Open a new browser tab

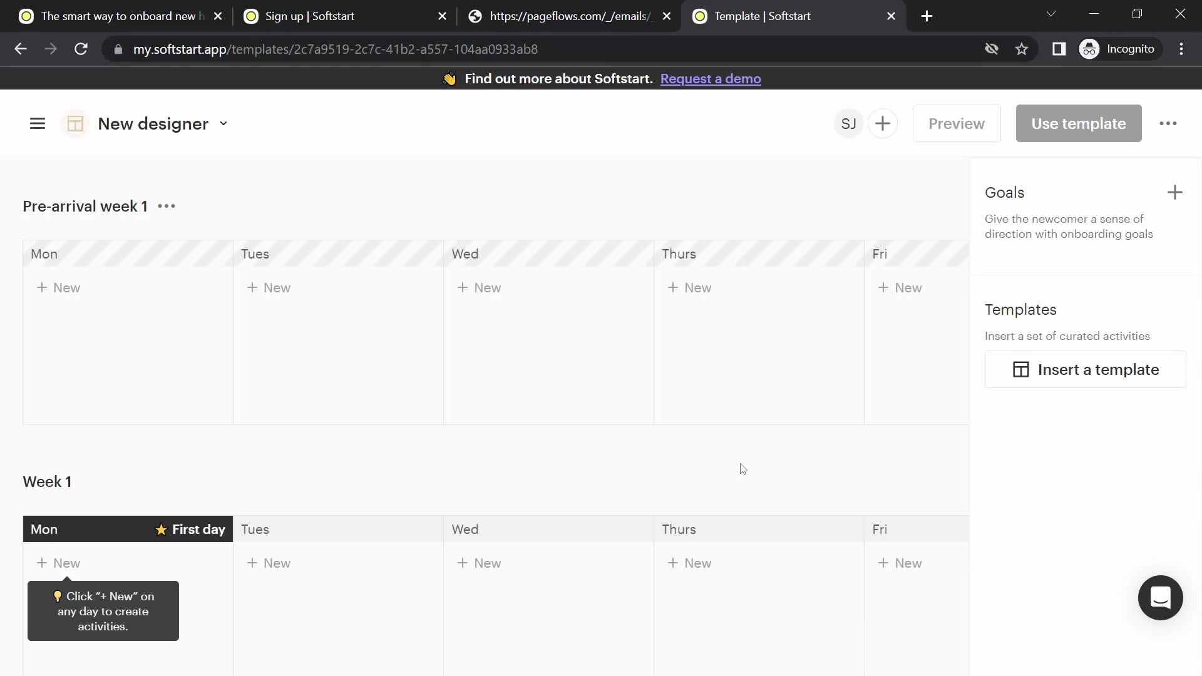pos(927,16)
